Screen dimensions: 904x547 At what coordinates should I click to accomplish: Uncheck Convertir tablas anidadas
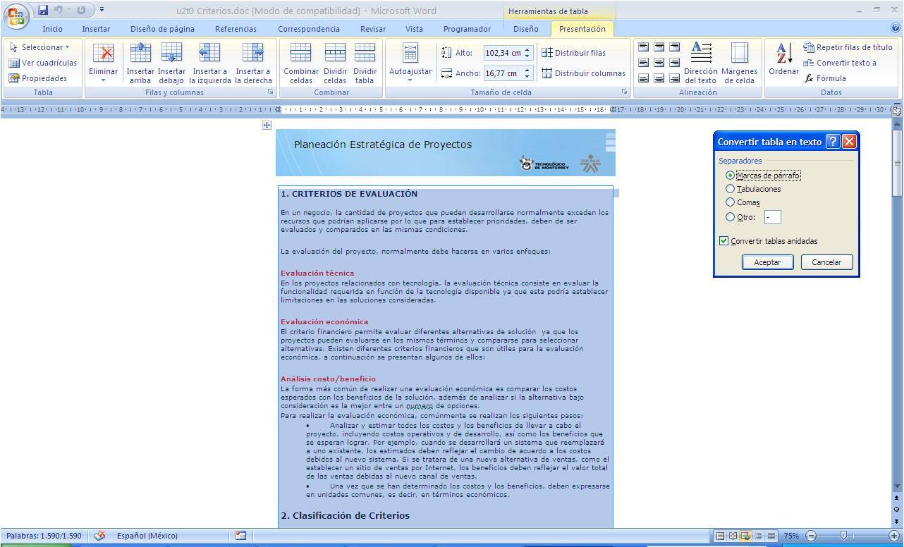pyautogui.click(x=723, y=241)
